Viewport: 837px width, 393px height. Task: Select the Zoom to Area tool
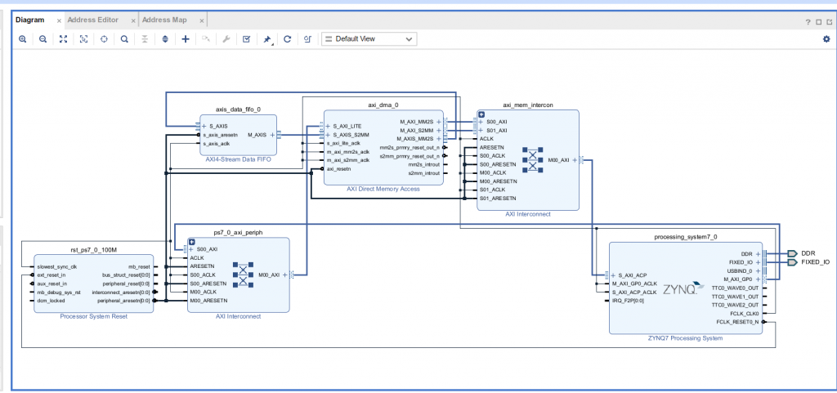pos(83,39)
